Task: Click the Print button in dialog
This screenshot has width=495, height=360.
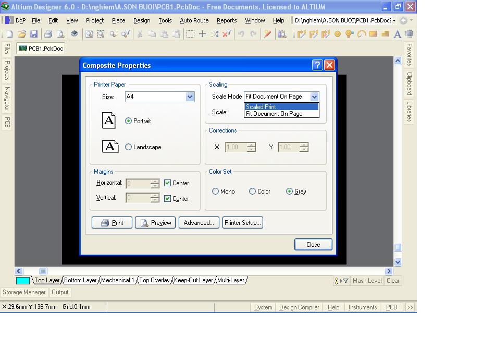Action: click(112, 222)
